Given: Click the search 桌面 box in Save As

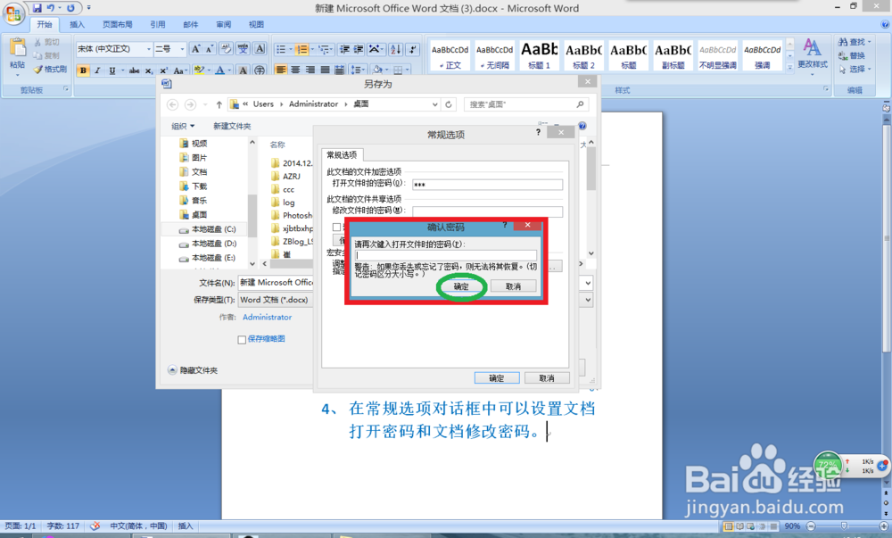Looking at the screenshot, I should click(x=525, y=104).
